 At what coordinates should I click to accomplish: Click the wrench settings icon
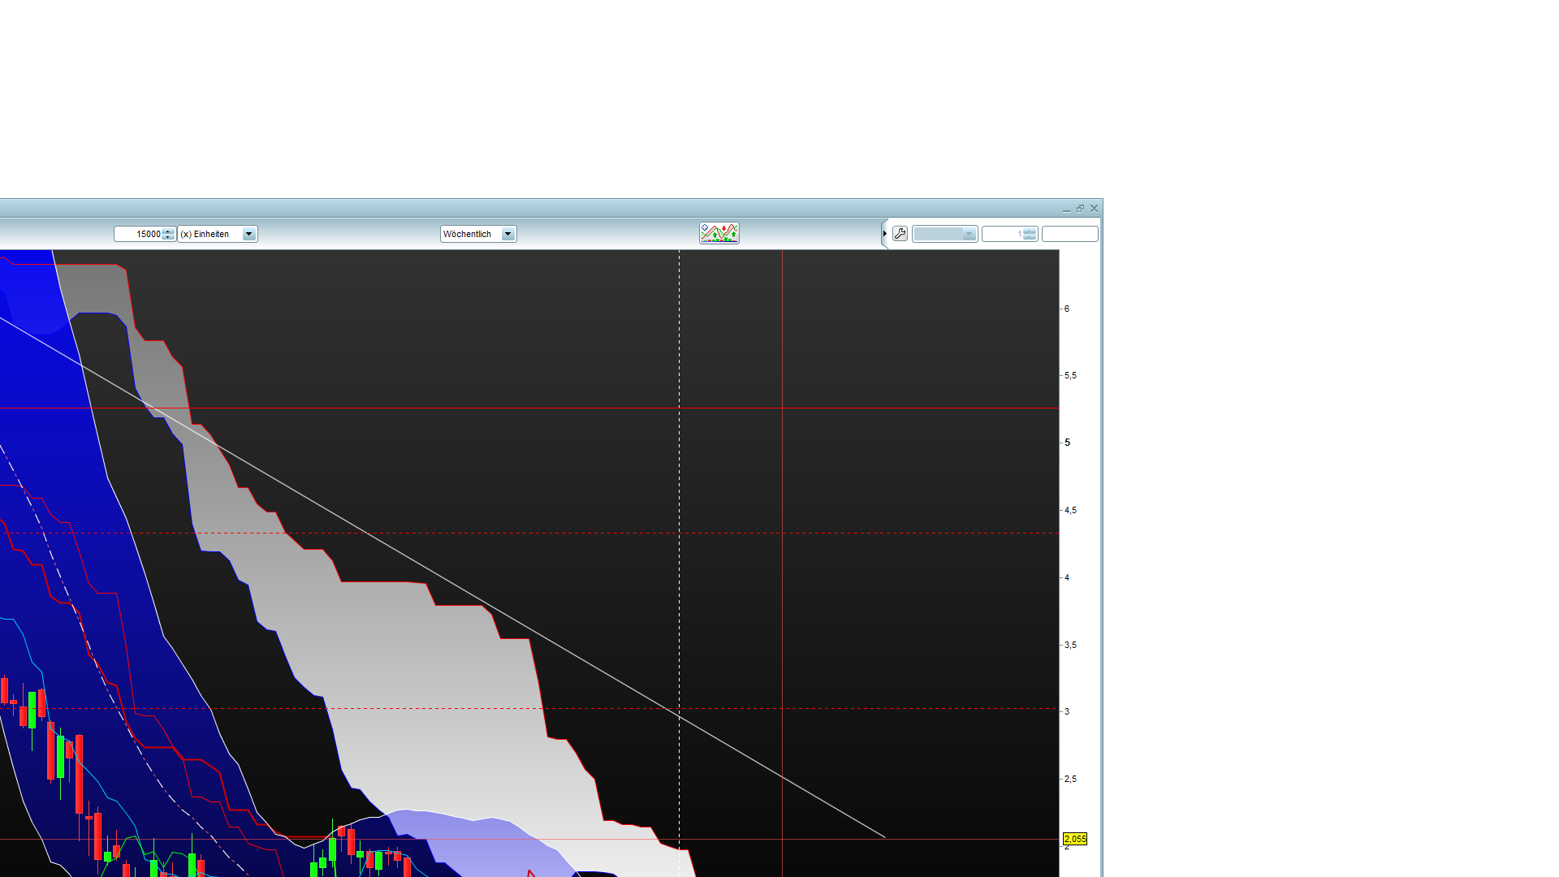coord(900,234)
